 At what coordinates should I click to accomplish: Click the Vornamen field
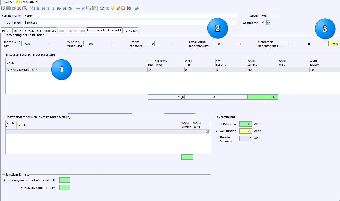[131, 23]
